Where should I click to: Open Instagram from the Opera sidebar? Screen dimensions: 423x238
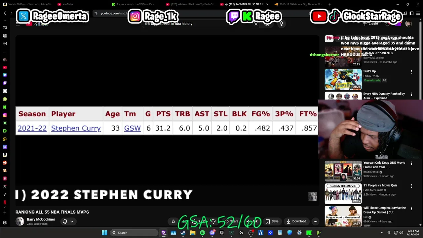pyautogui.click(x=5, y=115)
